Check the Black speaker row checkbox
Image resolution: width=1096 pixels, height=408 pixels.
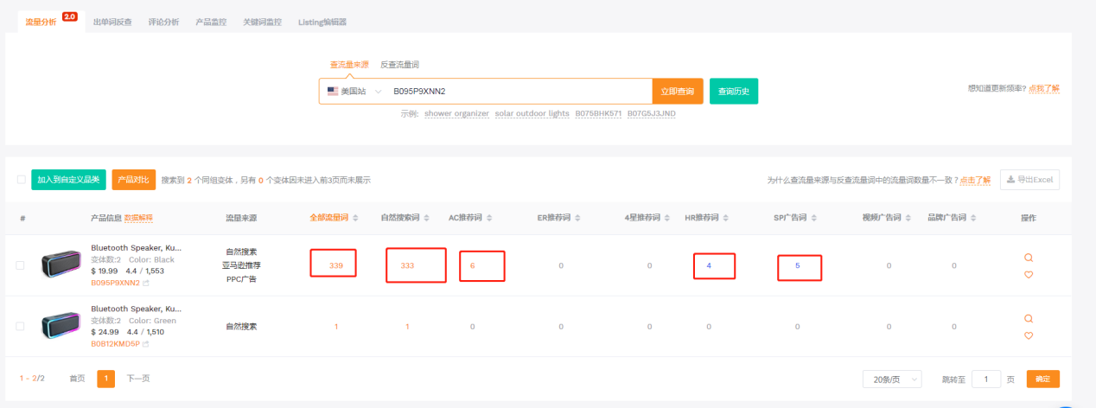pyautogui.click(x=21, y=265)
